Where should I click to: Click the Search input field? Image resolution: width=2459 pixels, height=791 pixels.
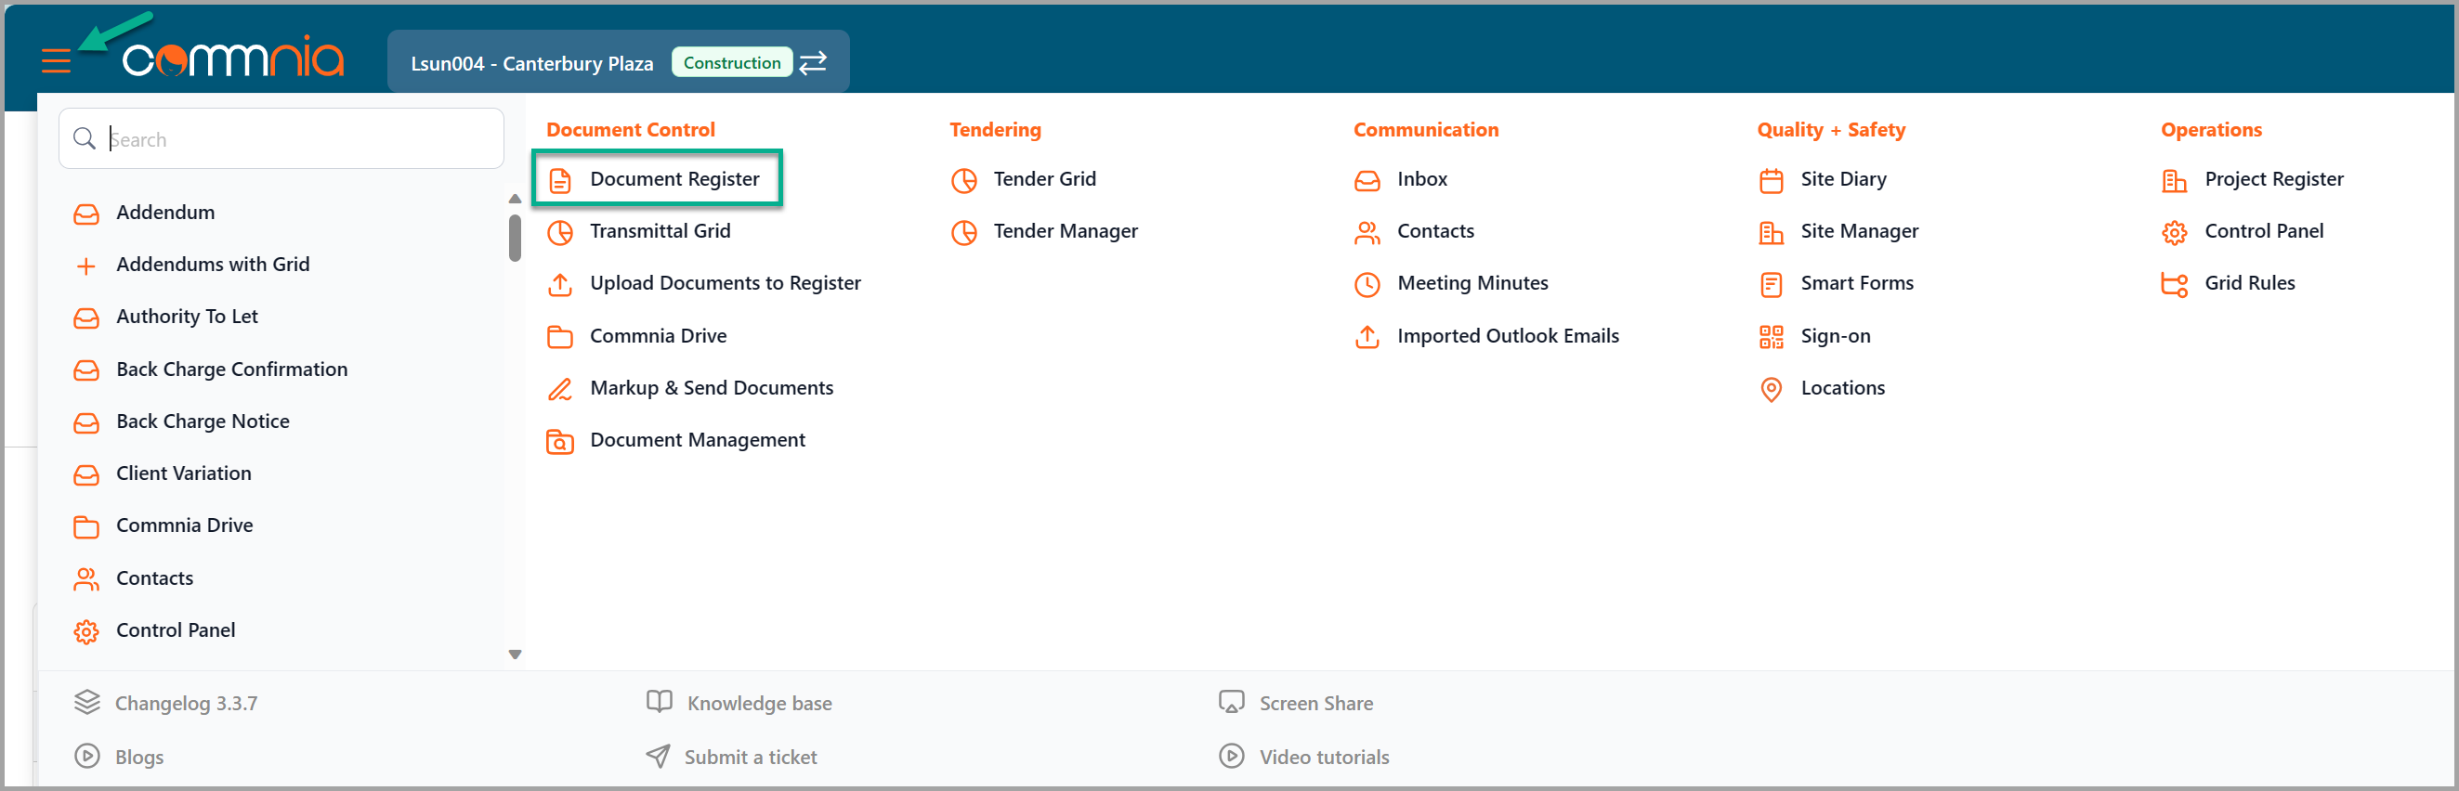pos(296,139)
